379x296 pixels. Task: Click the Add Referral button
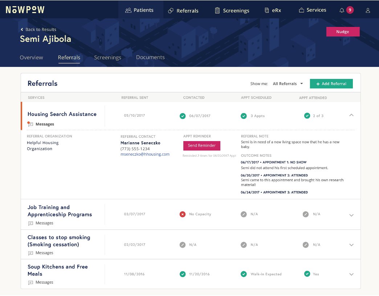[331, 84]
